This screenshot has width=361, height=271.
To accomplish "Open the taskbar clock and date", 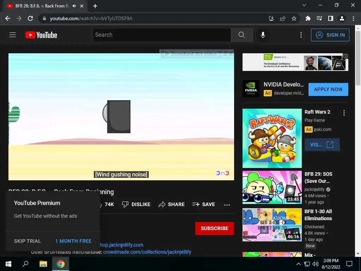I will pos(331,264).
